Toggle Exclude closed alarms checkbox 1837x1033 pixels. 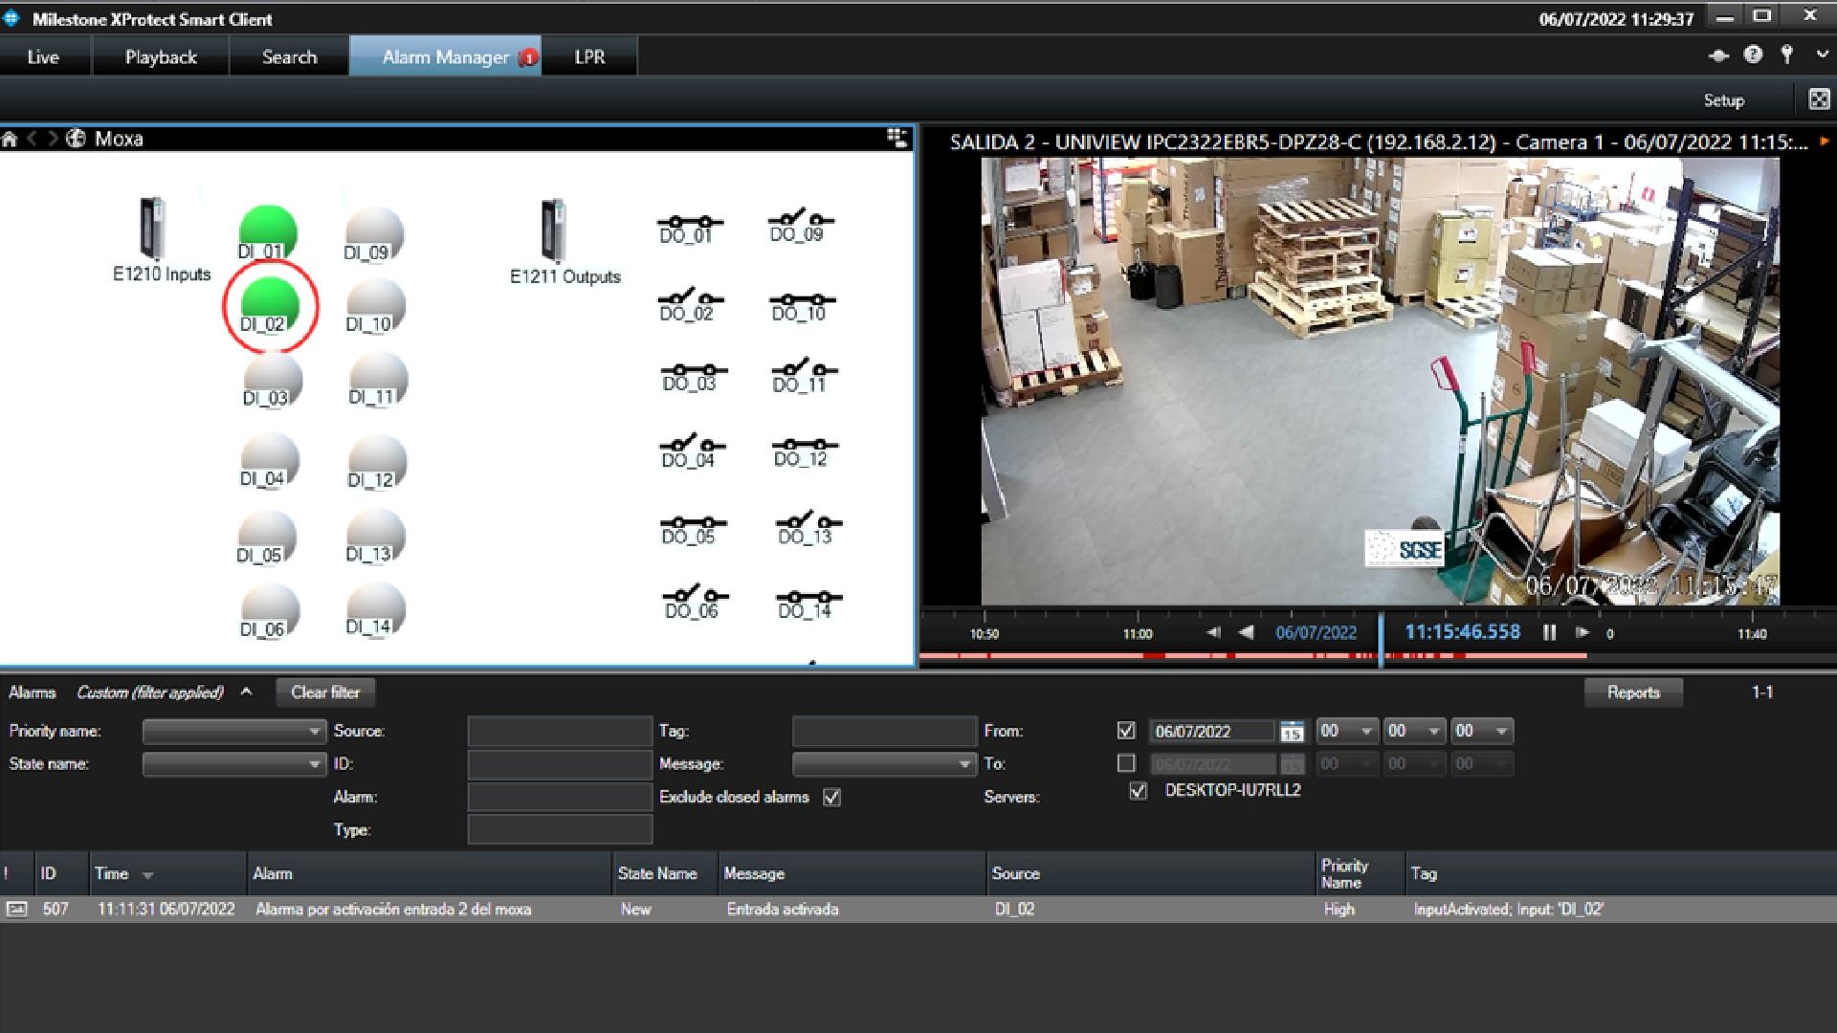(831, 797)
